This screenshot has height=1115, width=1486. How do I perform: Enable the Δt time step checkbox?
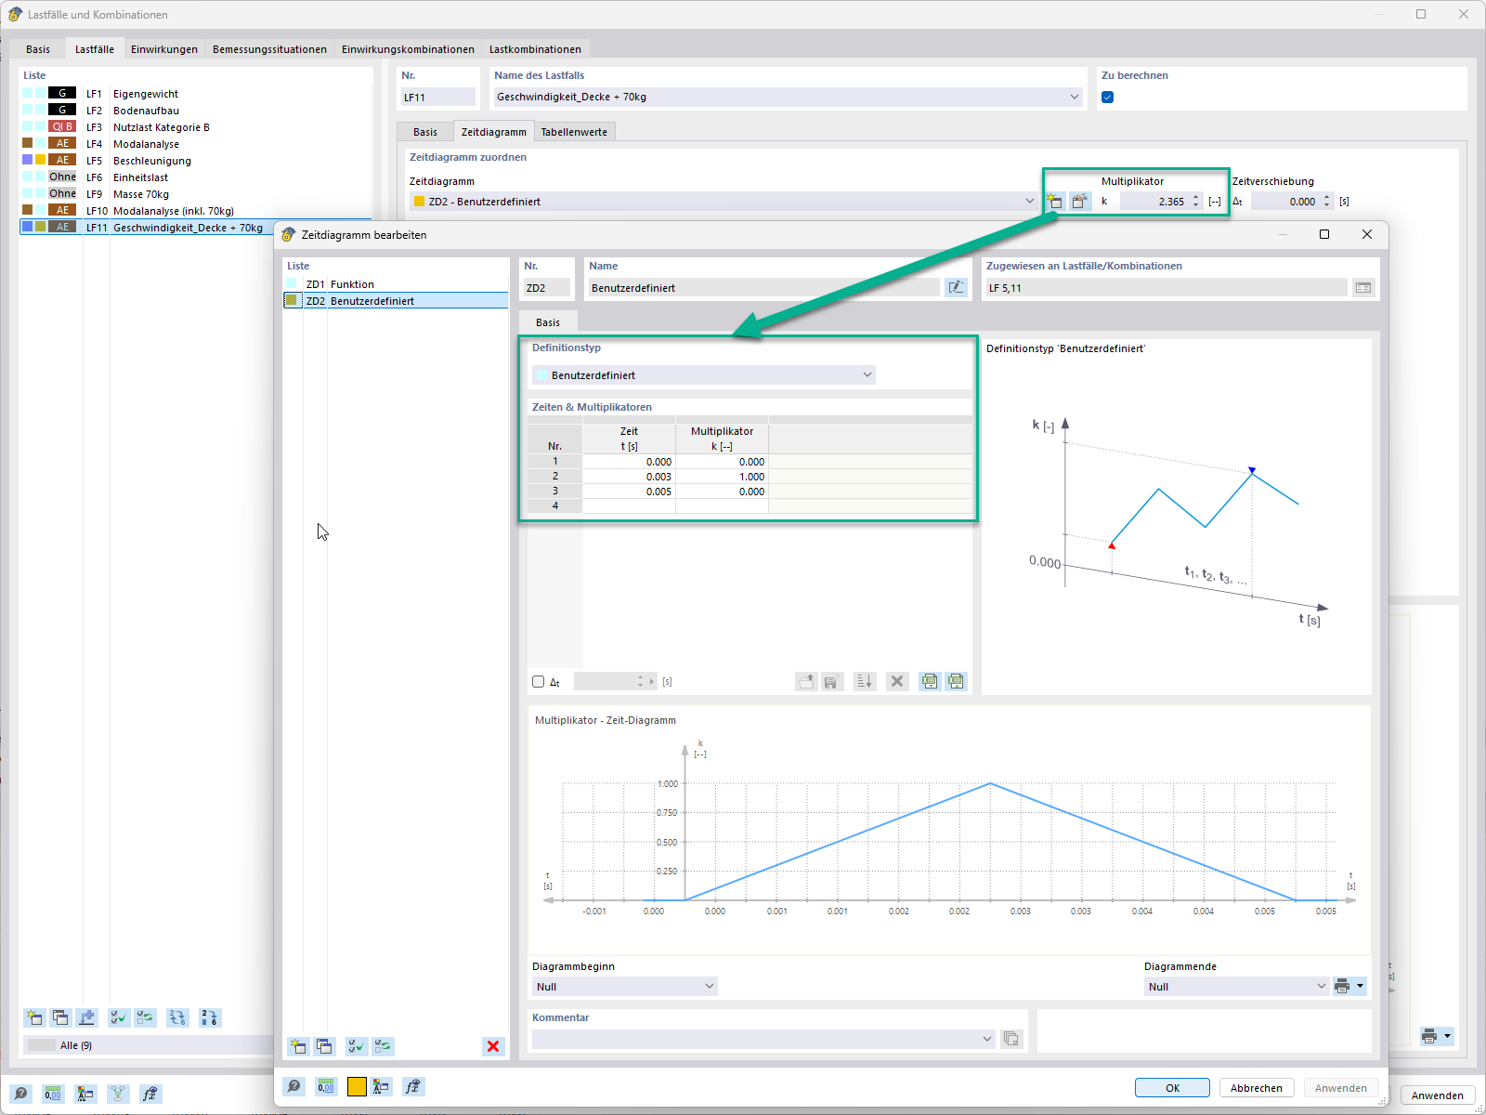538,681
